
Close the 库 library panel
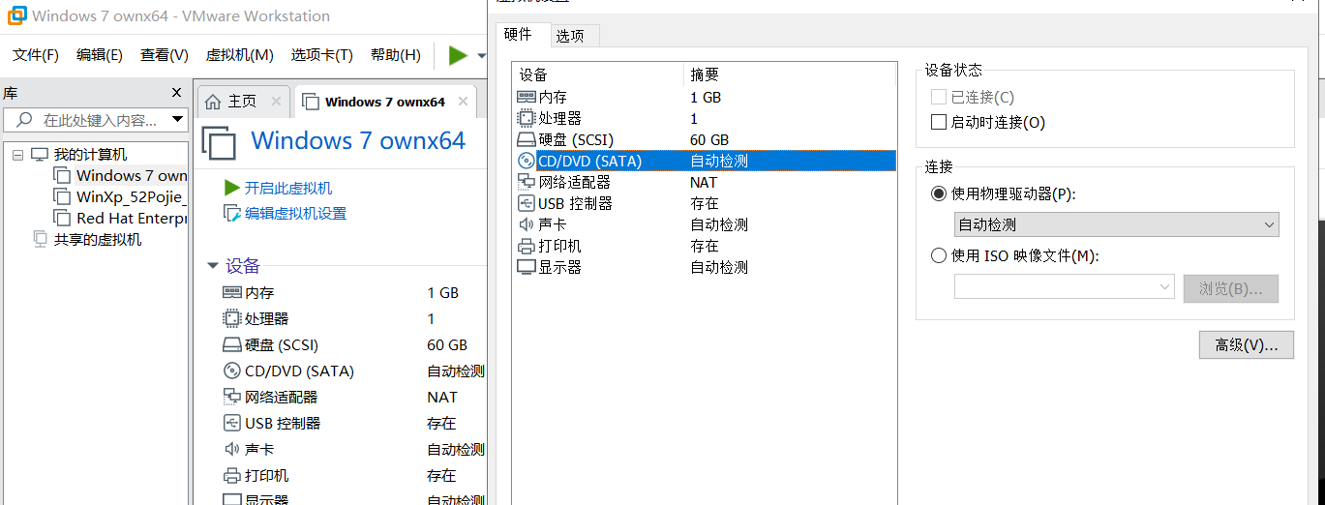pyautogui.click(x=176, y=93)
